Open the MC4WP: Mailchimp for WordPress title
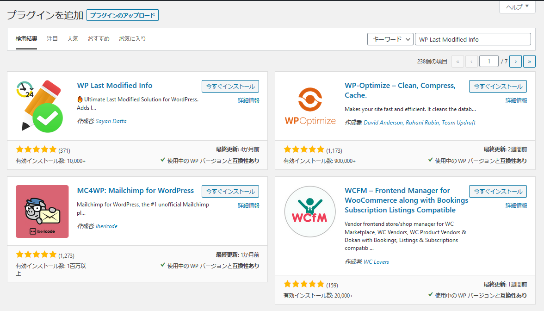The height and width of the screenshot is (311, 544). coord(135,191)
